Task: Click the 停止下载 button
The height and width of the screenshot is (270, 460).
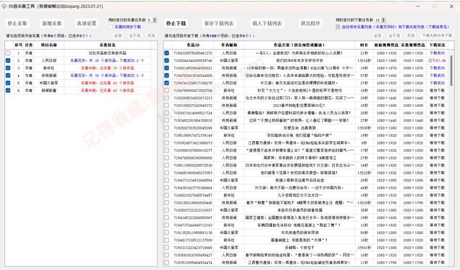Action: [x=176, y=23]
